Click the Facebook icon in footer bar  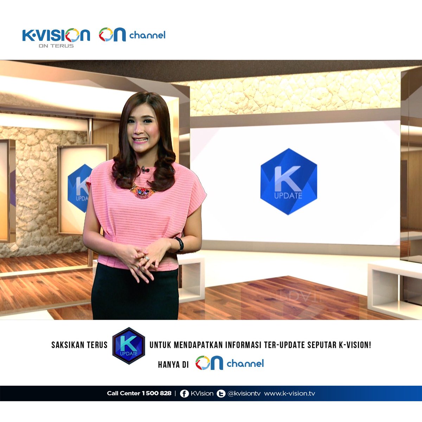coord(184,394)
